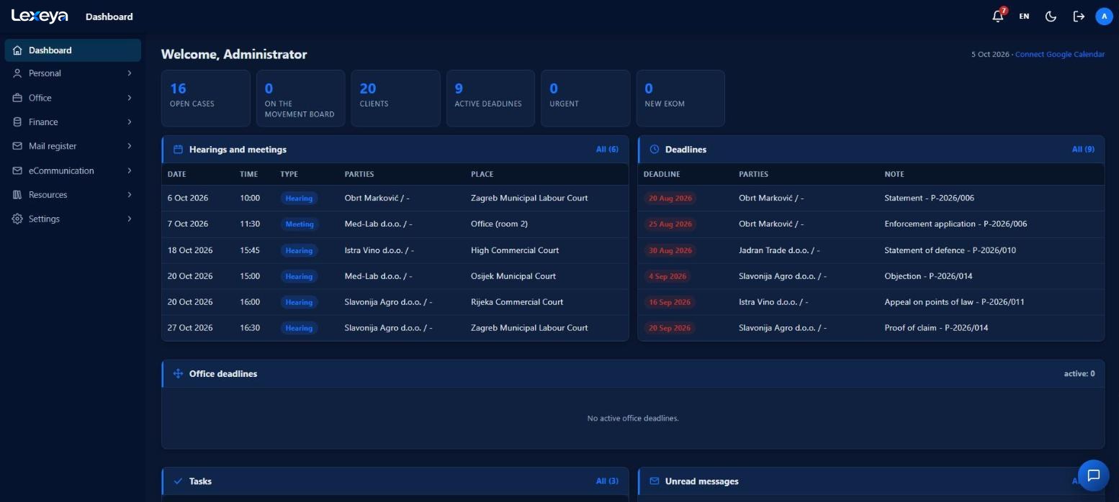Click Hearing badge for 6 Oct 2026
Screen dimensions: 1119x502
[299, 198]
